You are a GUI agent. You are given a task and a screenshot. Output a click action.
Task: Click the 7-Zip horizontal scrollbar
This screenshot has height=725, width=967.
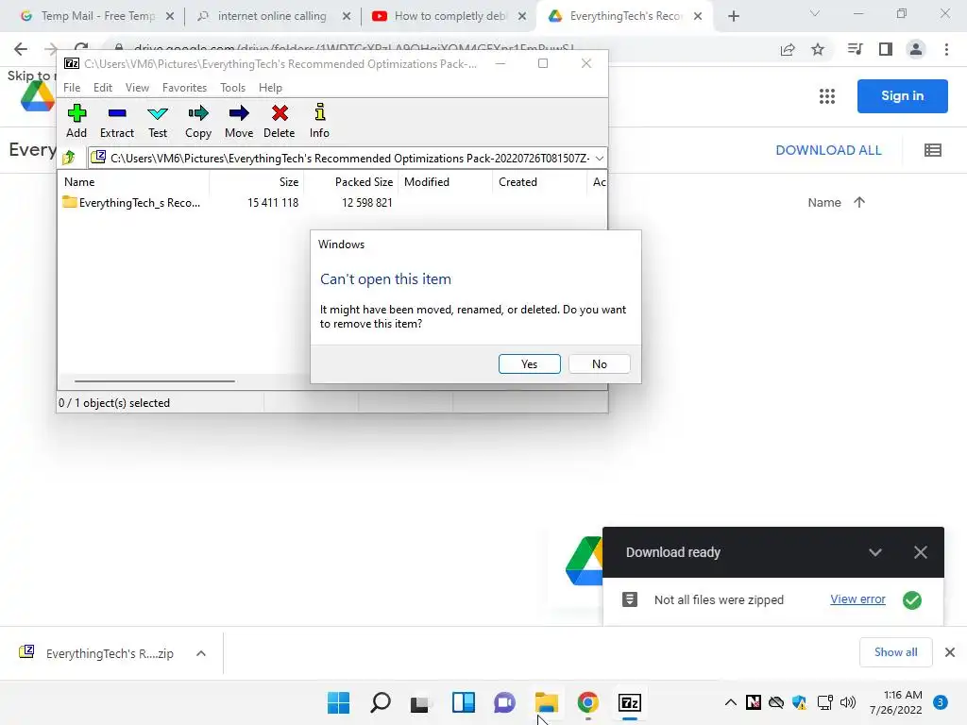154,381
